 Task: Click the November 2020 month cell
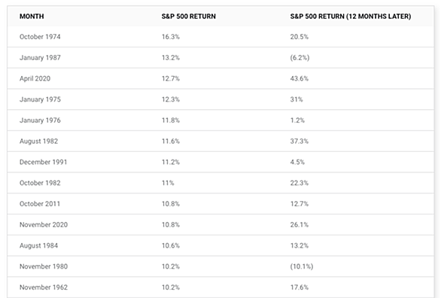pyautogui.click(x=44, y=224)
